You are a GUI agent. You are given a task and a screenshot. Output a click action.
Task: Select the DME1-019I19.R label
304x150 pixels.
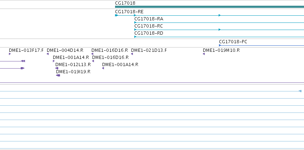pyautogui.click(x=73, y=72)
